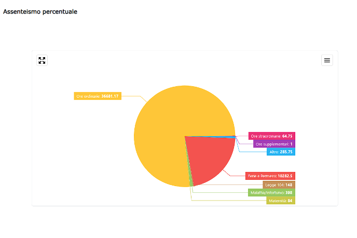This screenshot has height=238, width=357.
Task: Expand the chart to fullscreen
Action: pyautogui.click(x=42, y=60)
